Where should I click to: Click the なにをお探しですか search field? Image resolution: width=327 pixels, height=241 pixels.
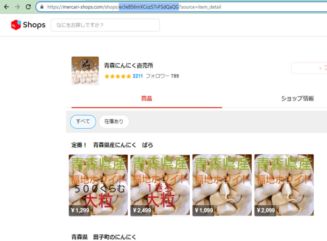[x=105, y=25]
